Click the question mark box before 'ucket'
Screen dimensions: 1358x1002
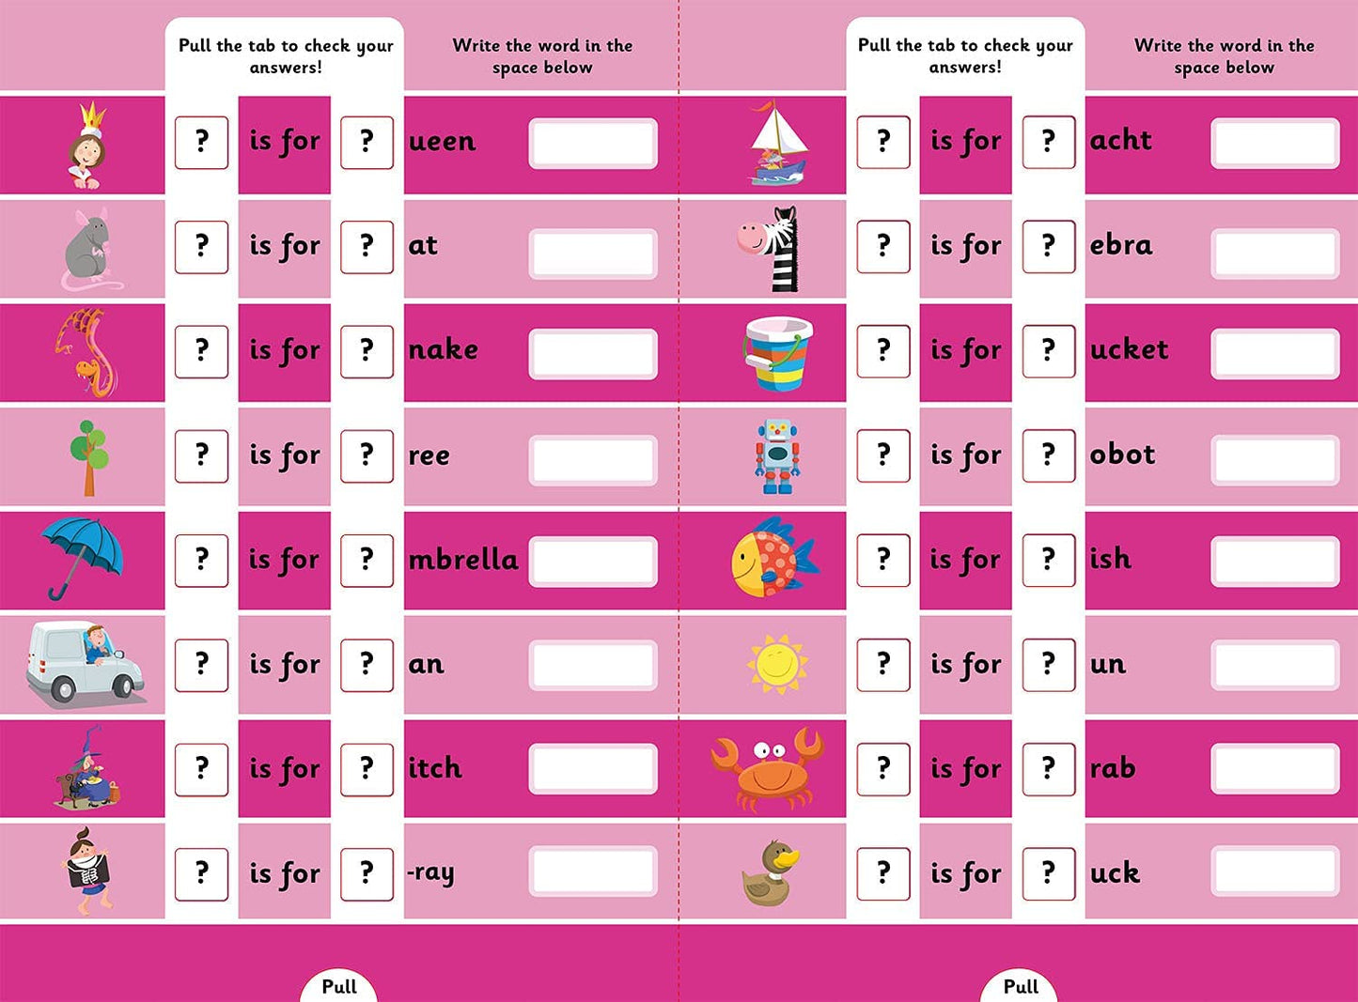pyautogui.click(x=1048, y=351)
